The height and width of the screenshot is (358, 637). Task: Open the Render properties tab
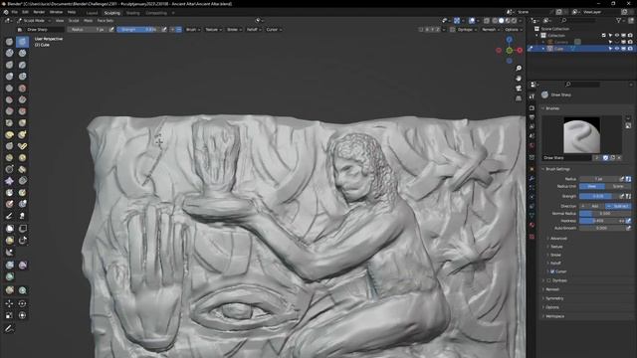[531, 108]
